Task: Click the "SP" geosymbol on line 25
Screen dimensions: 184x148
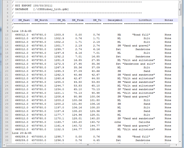Action: click(x=119, y=89)
